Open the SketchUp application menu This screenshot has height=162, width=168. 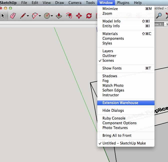pyautogui.click(x=8, y=3)
